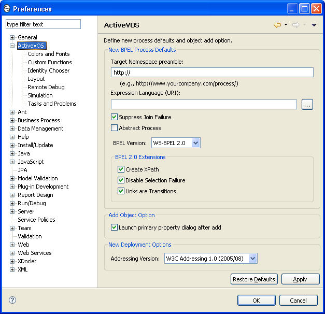
Task: Open the Addressing Version dropdown
Action: tap(252, 259)
